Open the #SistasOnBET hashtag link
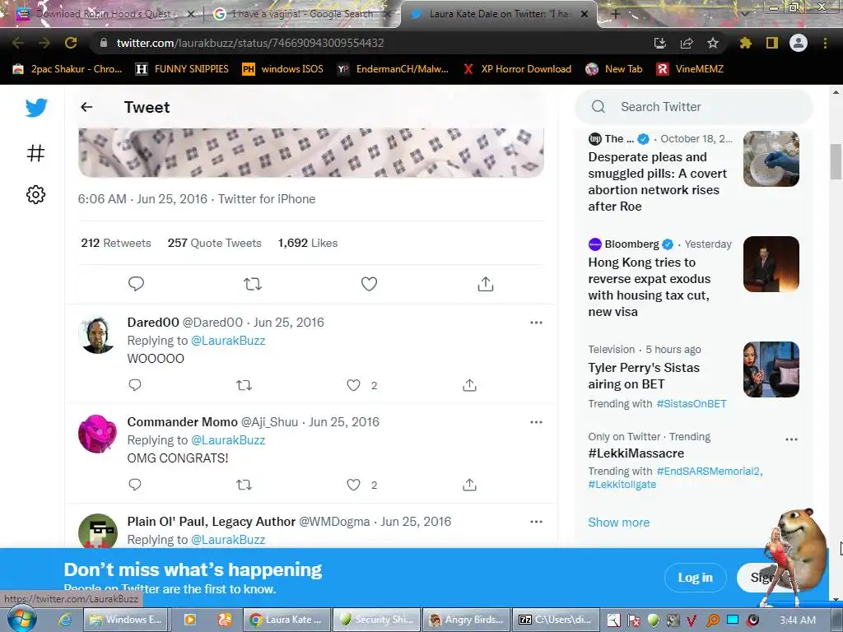 tap(692, 403)
